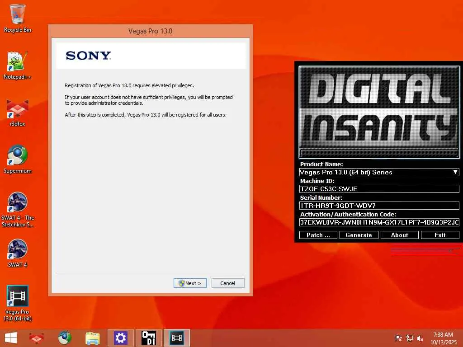This screenshot has width=463, height=347.
Task: Select the SWAT 4 desktop shortcut
Action: (x=18, y=253)
